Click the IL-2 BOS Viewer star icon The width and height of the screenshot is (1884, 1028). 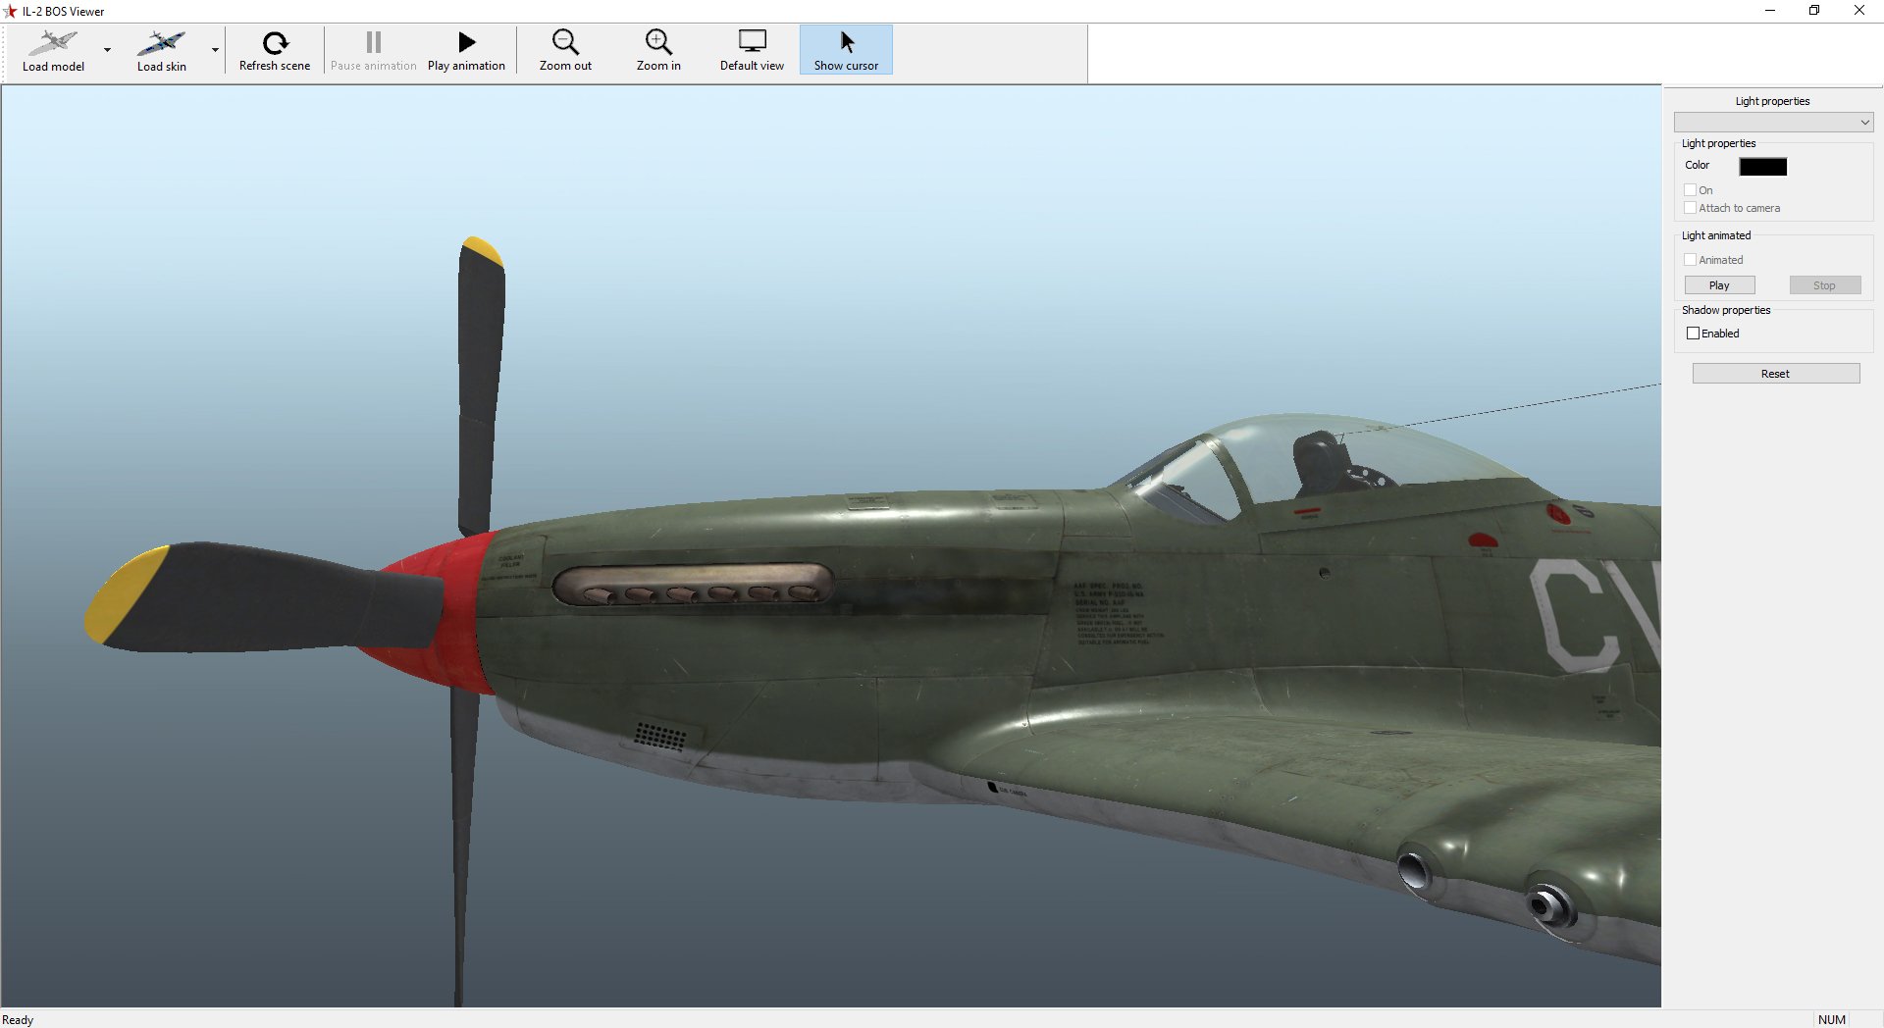(10, 11)
